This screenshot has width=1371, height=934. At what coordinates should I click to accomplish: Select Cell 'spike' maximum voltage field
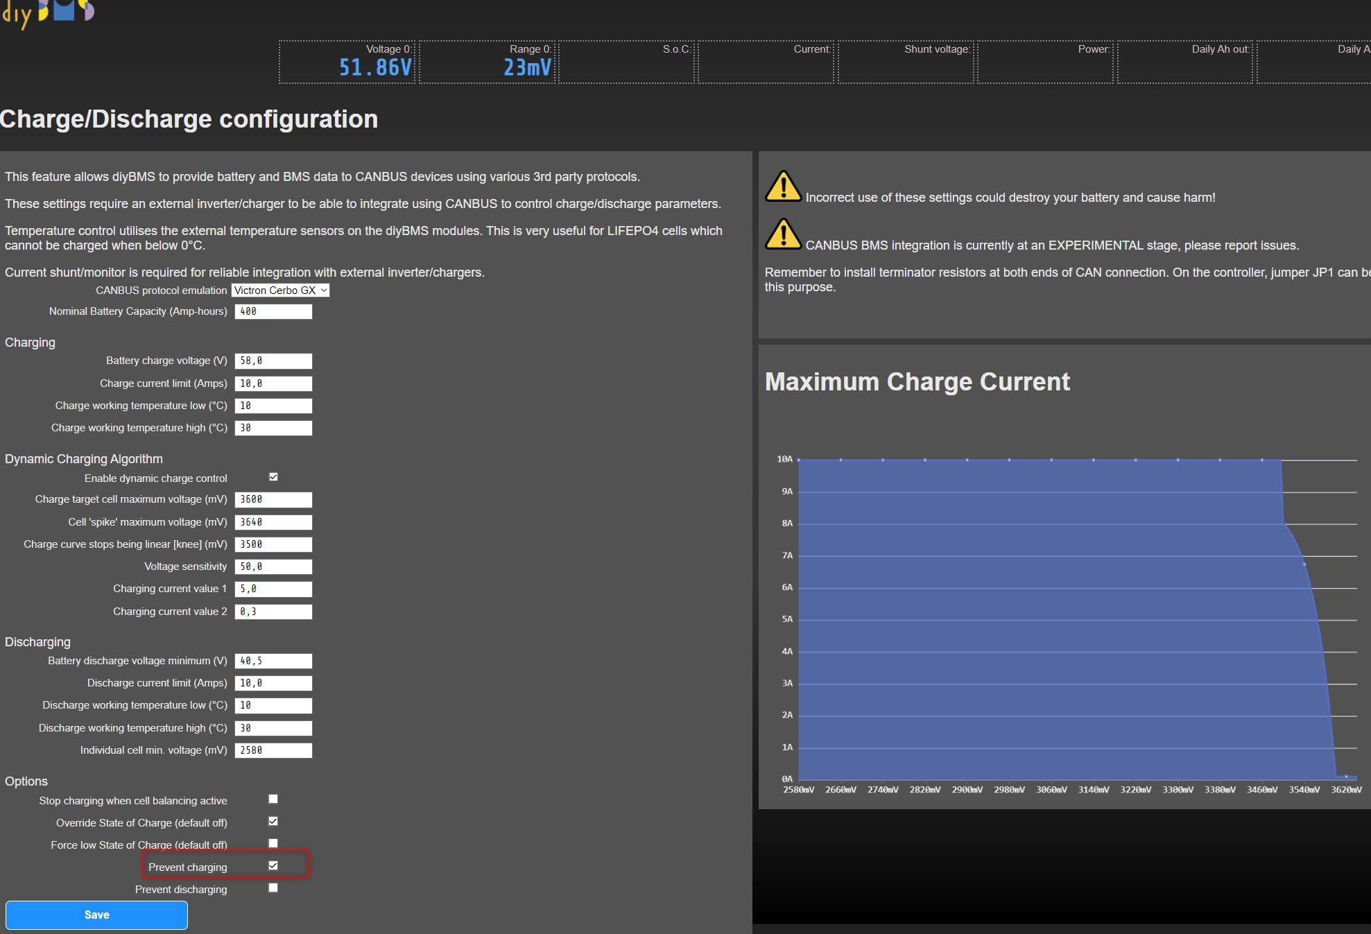(273, 522)
